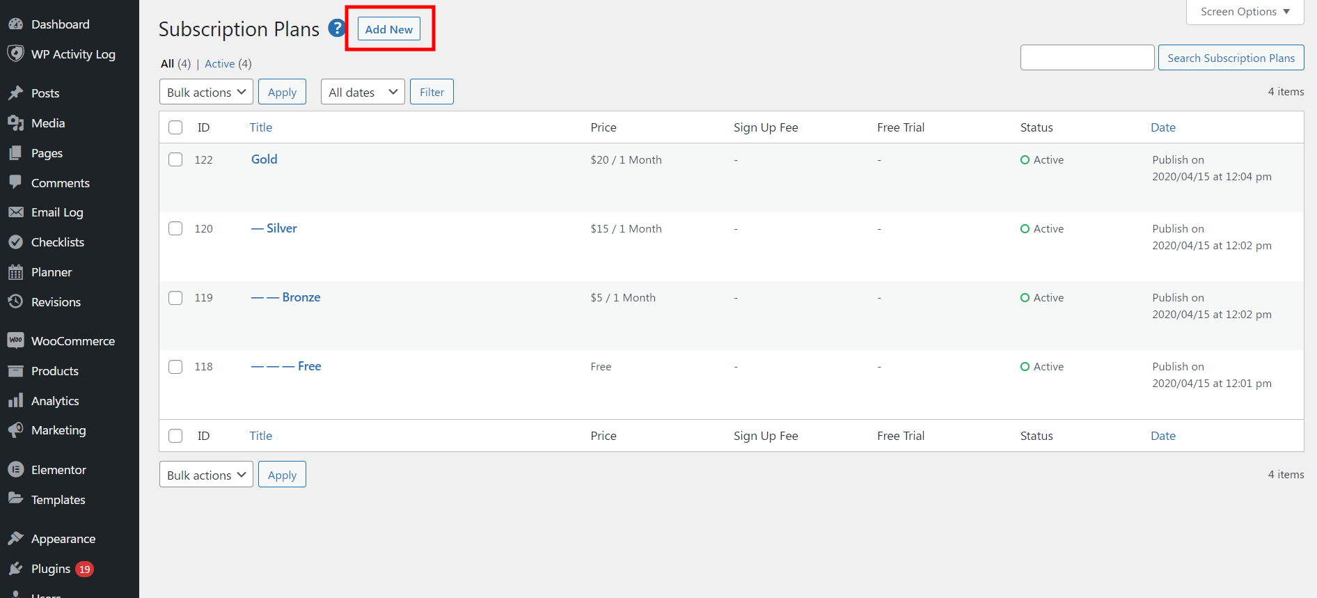Viewport: 1317px width, 598px height.
Task: Click the WooCommerce woo icon
Action: [x=15, y=340]
